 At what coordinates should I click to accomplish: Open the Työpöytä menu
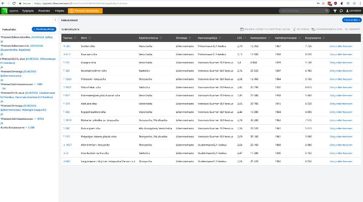pos(28,11)
